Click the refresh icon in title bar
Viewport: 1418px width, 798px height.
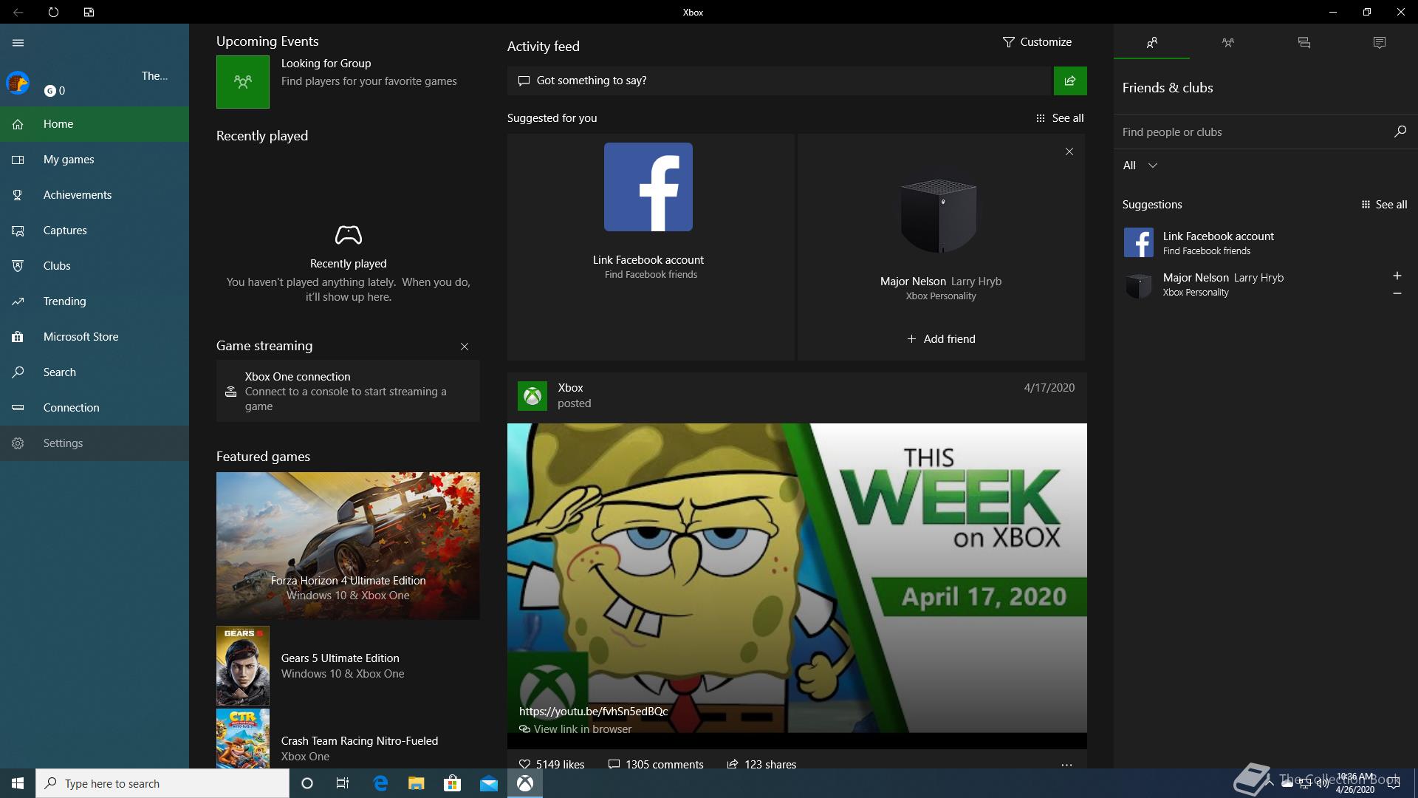[53, 12]
